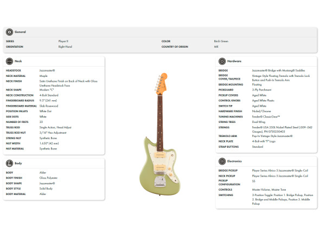Click the Hardware section icon
320x235 pixels.
222,61
